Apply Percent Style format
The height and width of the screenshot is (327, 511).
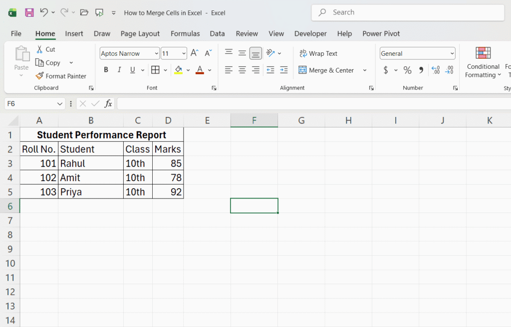tap(407, 70)
